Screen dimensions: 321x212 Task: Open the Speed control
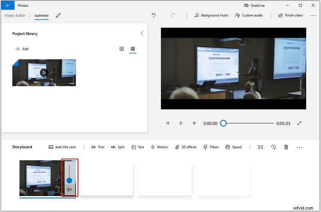pos(233,147)
